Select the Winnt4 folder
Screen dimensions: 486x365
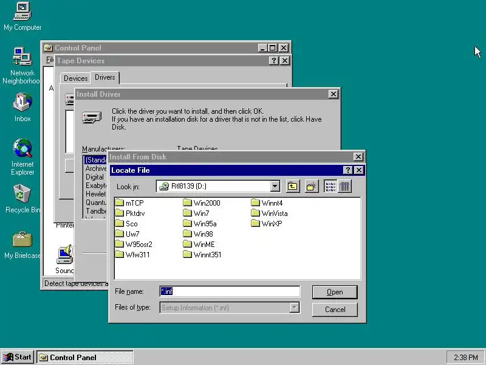pyautogui.click(x=267, y=203)
